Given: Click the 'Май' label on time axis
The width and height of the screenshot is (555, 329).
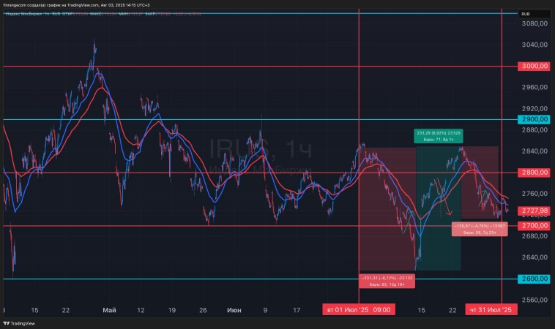Looking at the screenshot, I should tap(109, 310).
